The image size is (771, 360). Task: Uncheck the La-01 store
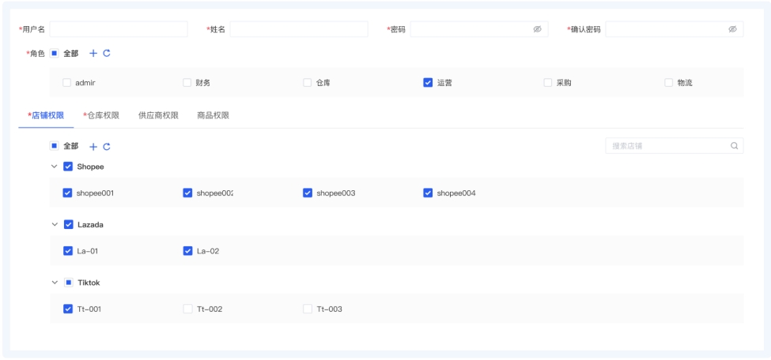coord(68,251)
